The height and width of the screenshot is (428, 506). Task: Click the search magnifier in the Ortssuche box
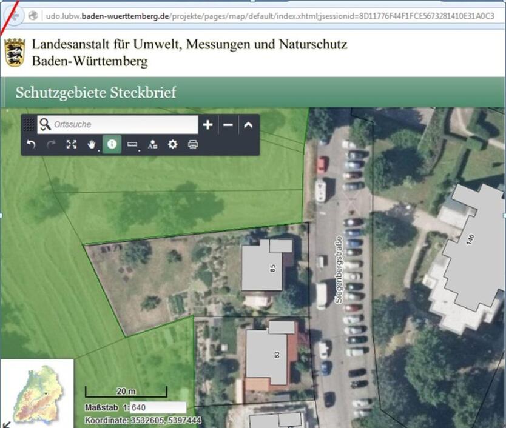tap(45, 125)
